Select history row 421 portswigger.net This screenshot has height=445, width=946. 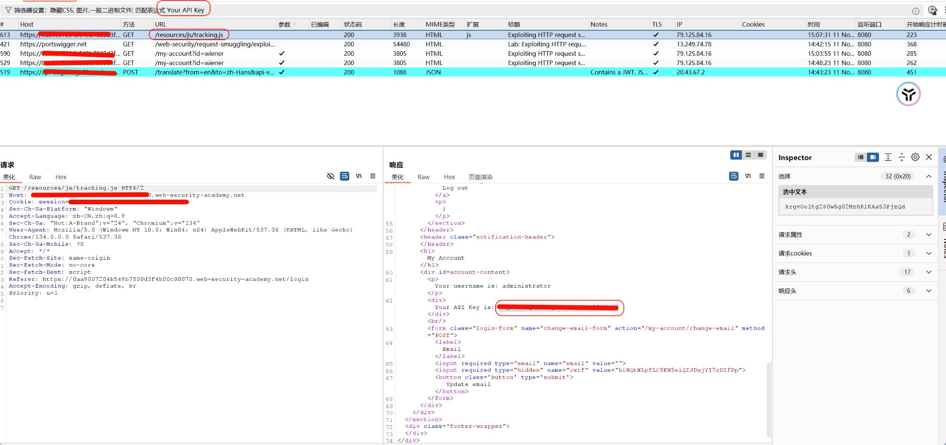coord(473,44)
